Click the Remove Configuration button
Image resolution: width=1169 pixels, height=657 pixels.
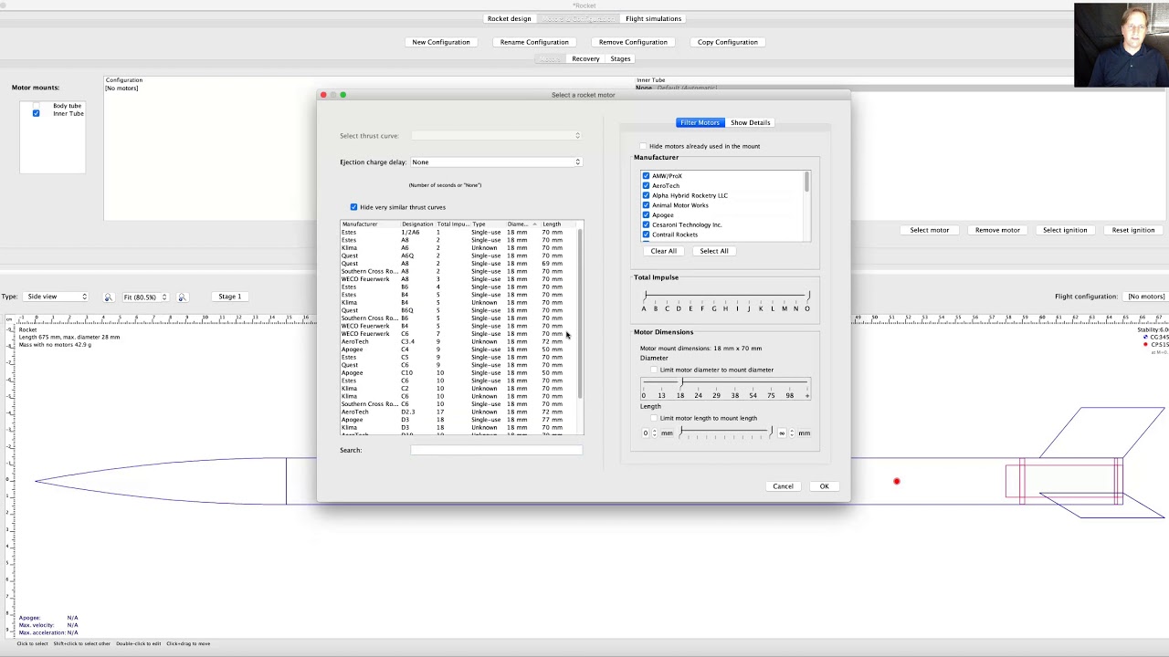click(x=633, y=42)
